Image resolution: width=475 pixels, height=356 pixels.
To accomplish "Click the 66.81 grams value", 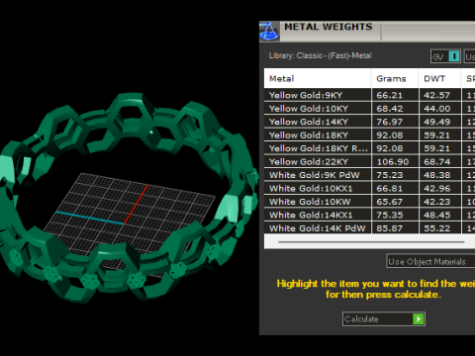I will 390,189.
